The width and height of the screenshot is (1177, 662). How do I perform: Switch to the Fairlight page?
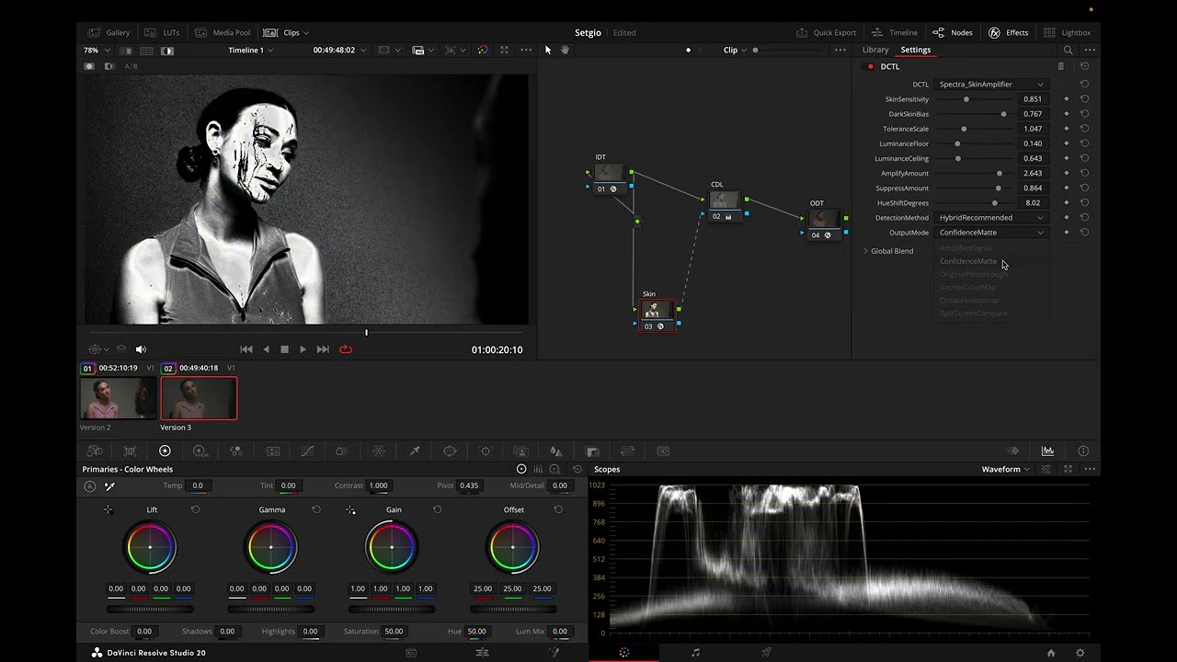pos(695,653)
